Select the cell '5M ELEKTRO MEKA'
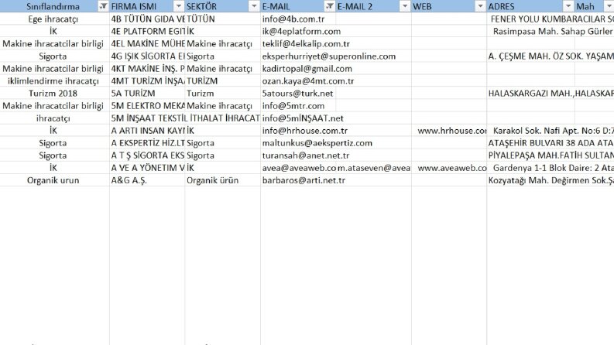Image resolution: width=614 pixels, height=345 pixels. coord(147,106)
